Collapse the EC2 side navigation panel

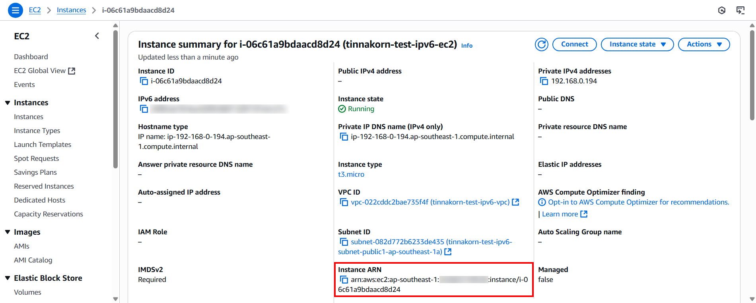(97, 36)
